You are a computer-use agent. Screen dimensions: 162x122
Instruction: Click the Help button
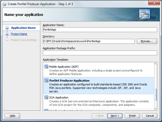[x=12, y=116]
